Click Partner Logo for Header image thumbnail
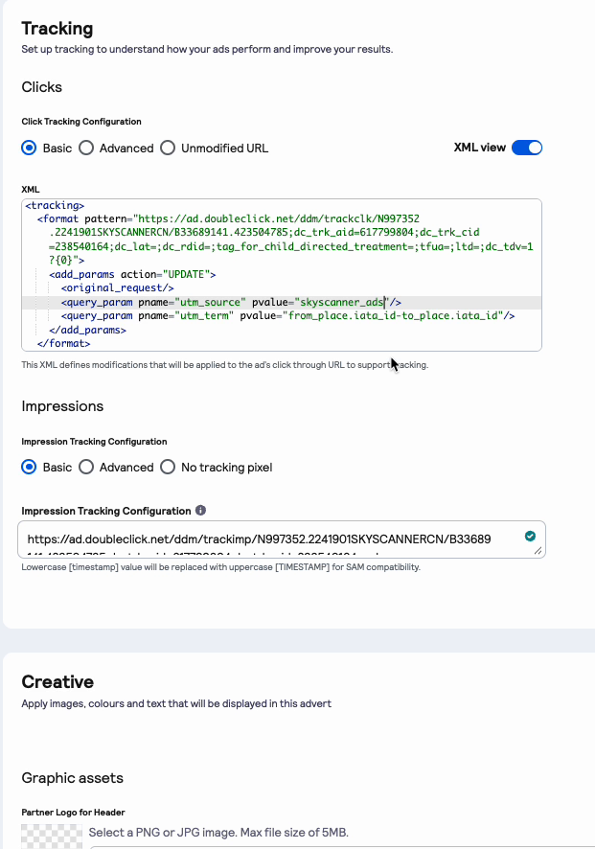The image size is (595, 849). point(52,837)
